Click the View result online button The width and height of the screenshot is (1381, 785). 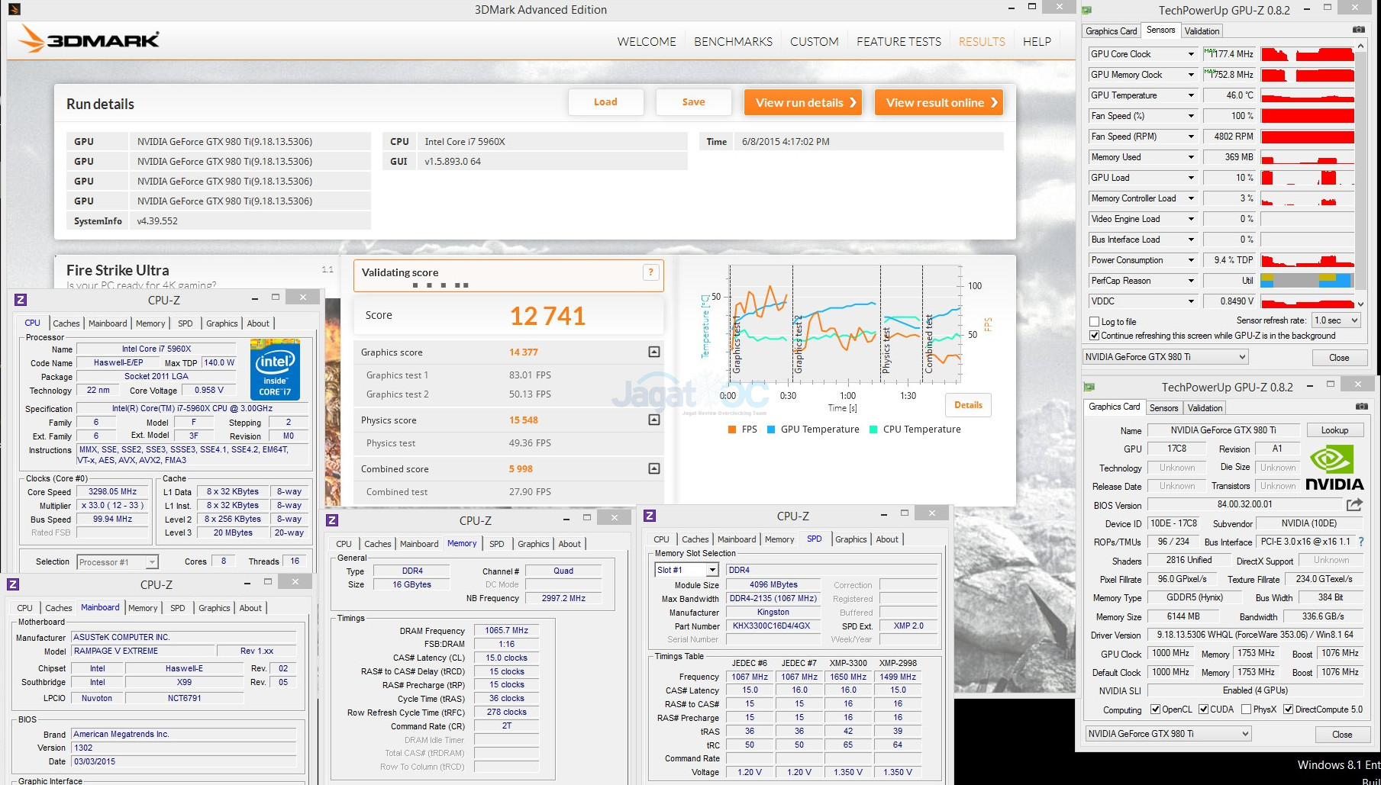940,102
